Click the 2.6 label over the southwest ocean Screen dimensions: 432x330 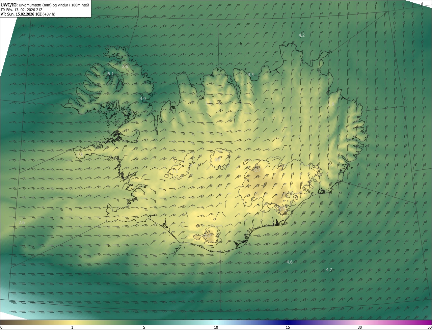22,222
